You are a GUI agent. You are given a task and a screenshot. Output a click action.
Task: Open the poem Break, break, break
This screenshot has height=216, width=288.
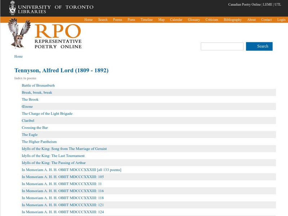pos(37,93)
